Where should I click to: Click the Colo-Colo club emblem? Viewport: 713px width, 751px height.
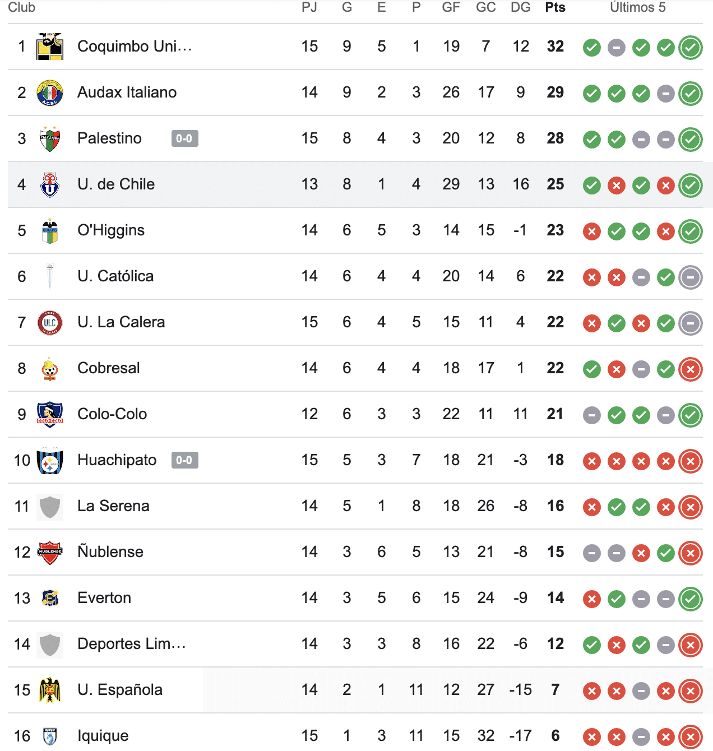(50, 414)
